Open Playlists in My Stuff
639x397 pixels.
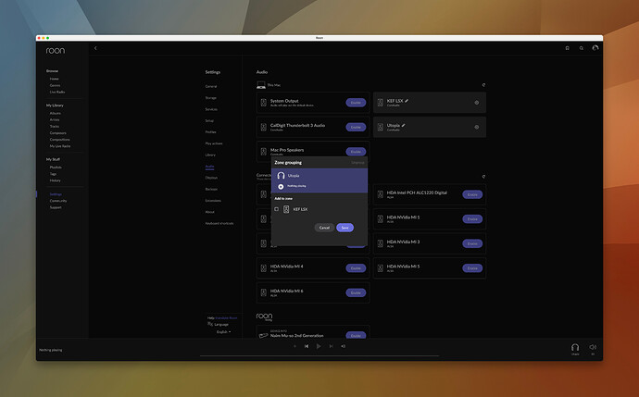pos(56,167)
